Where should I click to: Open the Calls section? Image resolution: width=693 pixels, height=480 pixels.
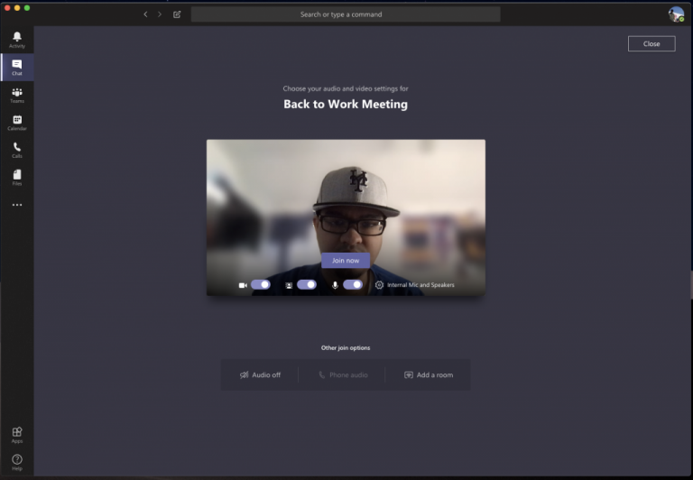[x=17, y=150]
